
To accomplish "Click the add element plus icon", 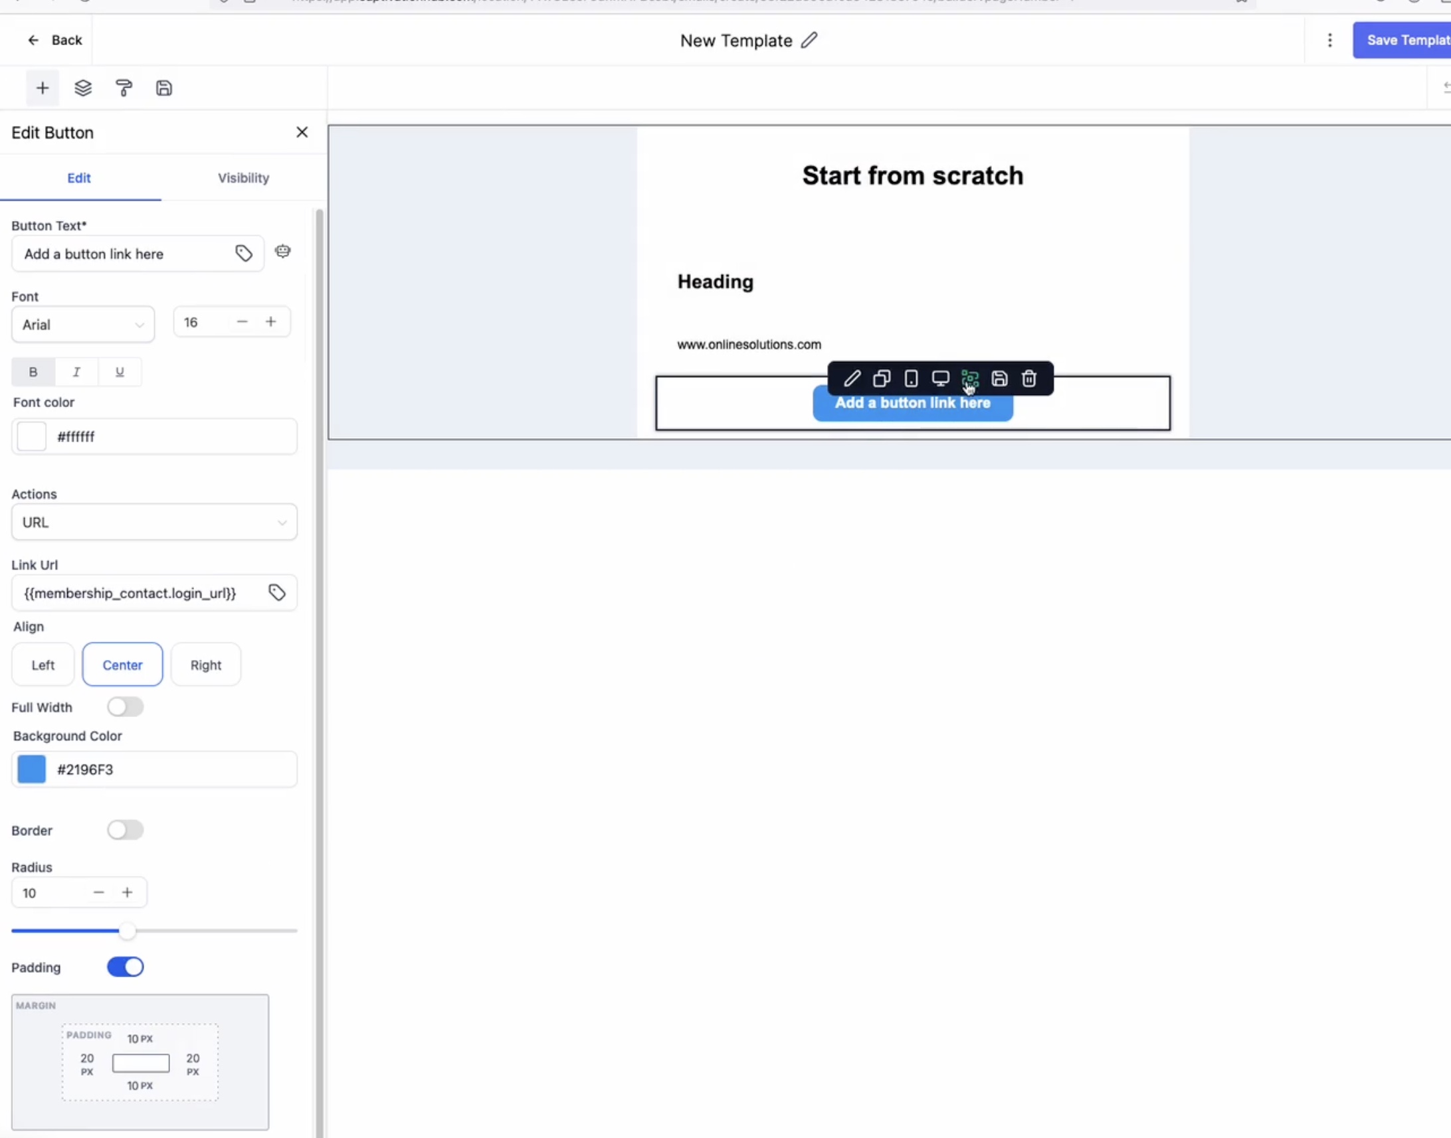I will coord(42,88).
